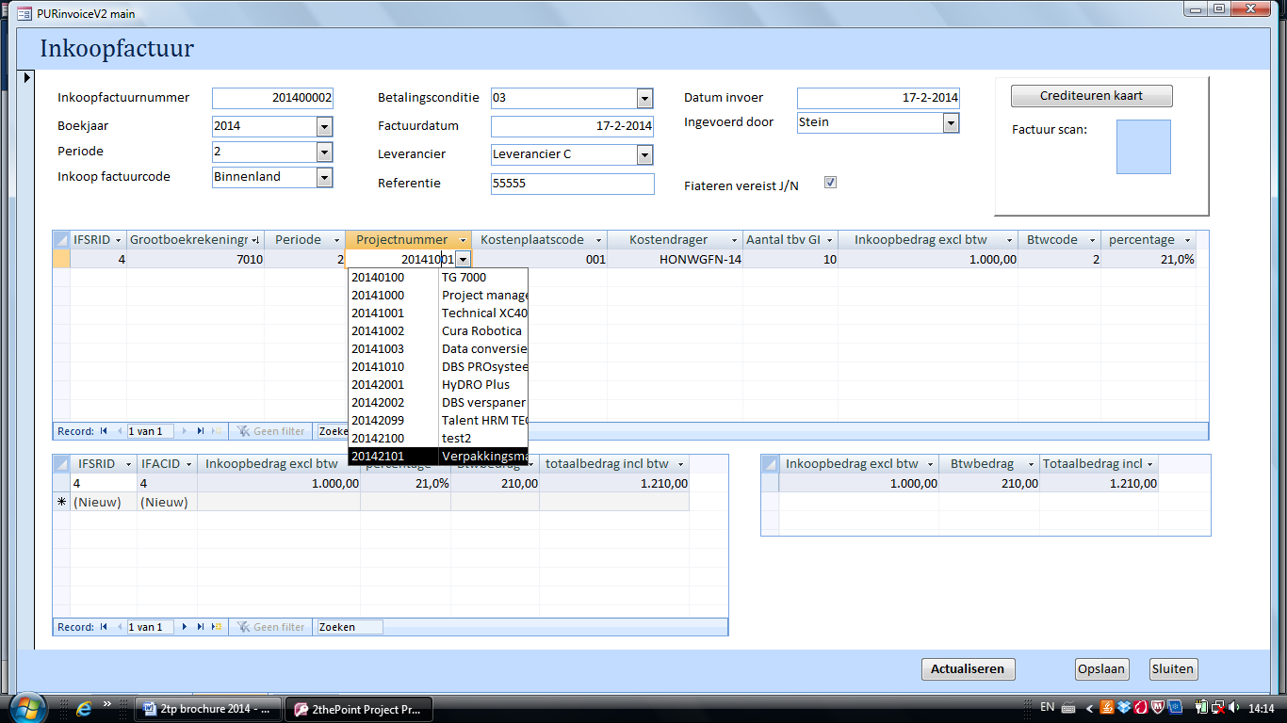
Task: Go to first record in IFACID subform navigator
Action: pos(104,627)
